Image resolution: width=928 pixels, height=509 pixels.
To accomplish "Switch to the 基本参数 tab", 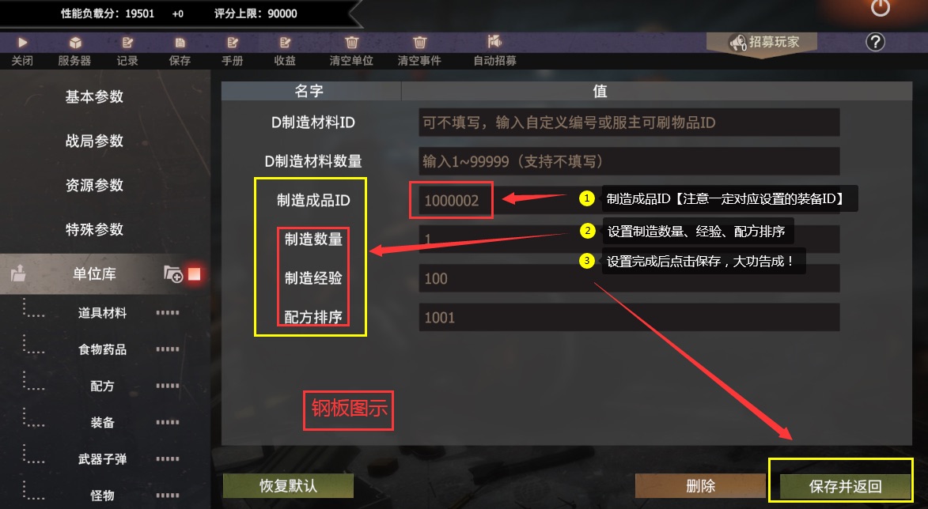I will tap(95, 97).
